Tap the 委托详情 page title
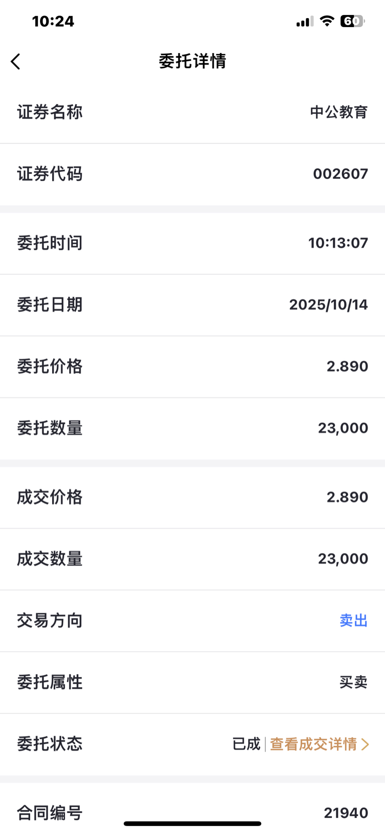 [x=192, y=61]
